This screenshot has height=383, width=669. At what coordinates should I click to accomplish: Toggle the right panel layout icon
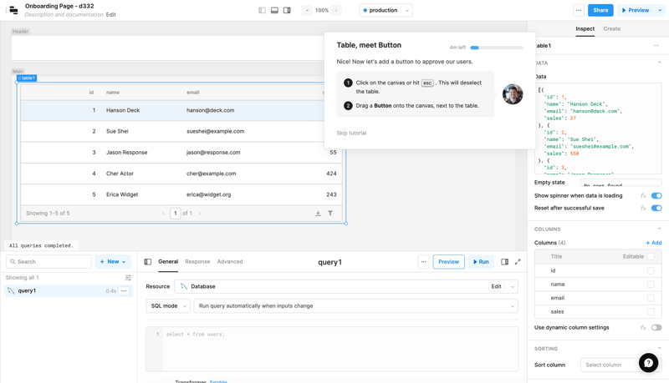pyautogui.click(x=287, y=10)
